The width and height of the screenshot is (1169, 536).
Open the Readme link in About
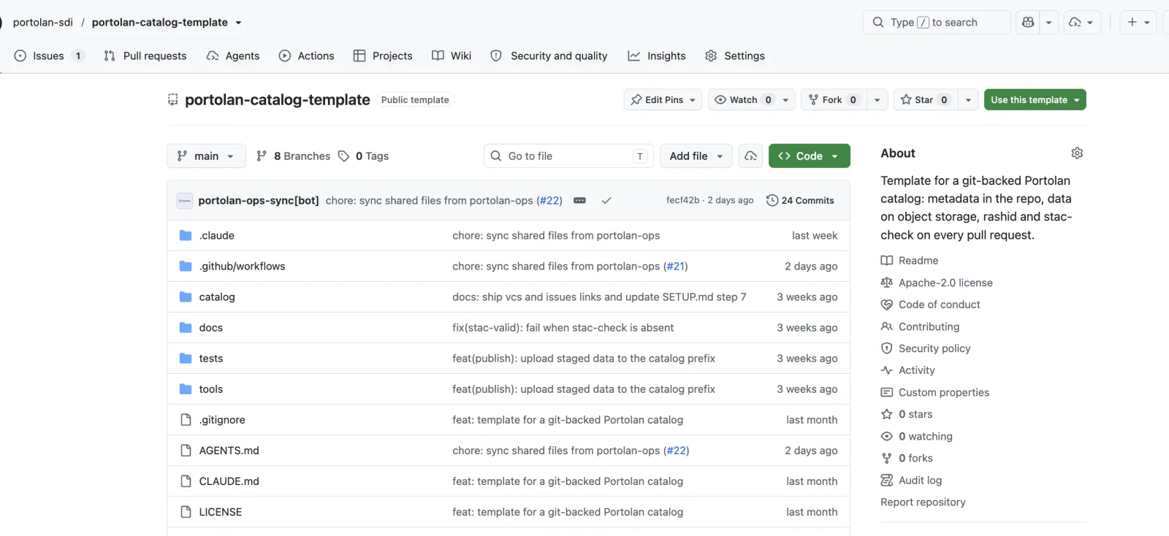[910, 261]
